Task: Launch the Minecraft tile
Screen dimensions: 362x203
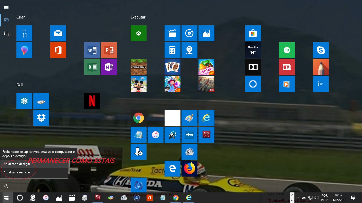Action: 139,67
